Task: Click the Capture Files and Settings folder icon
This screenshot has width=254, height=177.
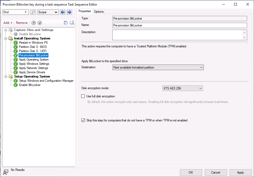Action: click(11, 30)
